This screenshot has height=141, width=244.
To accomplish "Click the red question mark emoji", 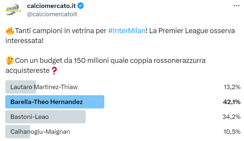I will (54, 71).
